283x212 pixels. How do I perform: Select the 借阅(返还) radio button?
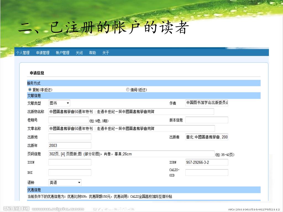coord(128,90)
